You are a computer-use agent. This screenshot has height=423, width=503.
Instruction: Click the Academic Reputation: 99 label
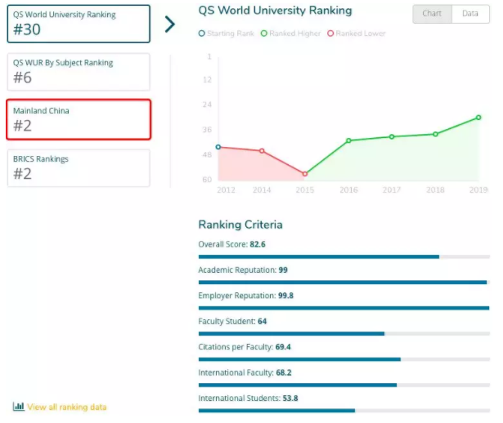click(243, 270)
